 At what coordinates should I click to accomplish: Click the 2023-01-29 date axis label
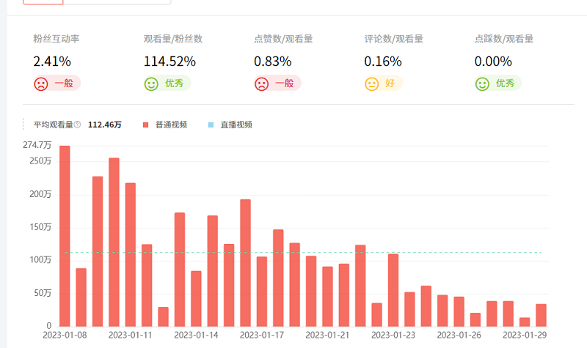point(524,335)
